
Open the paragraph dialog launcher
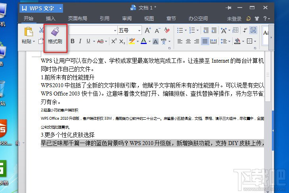coord(255,48)
